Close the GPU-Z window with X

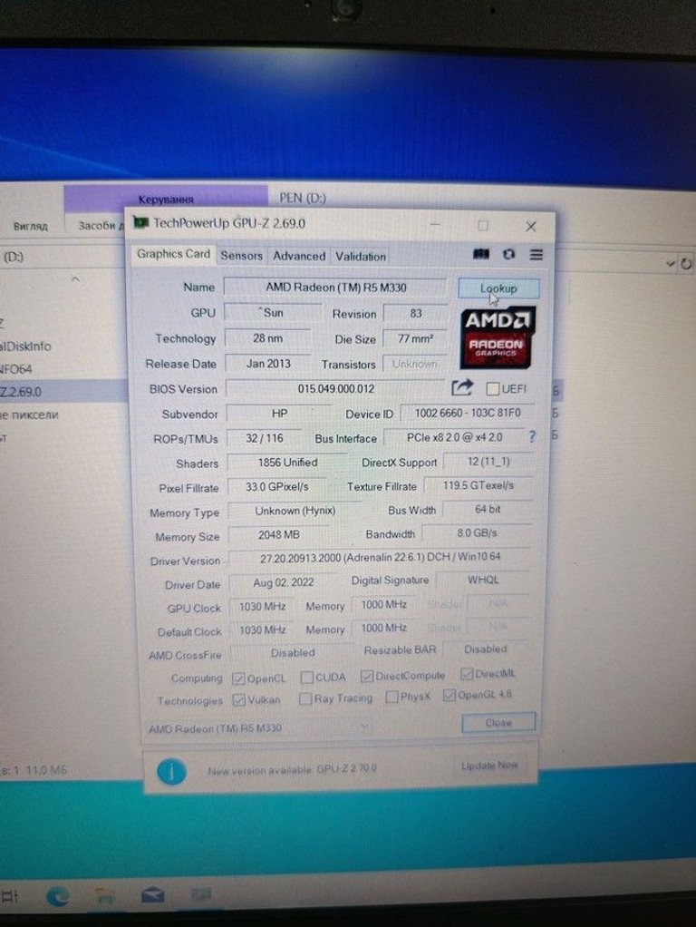click(x=530, y=227)
